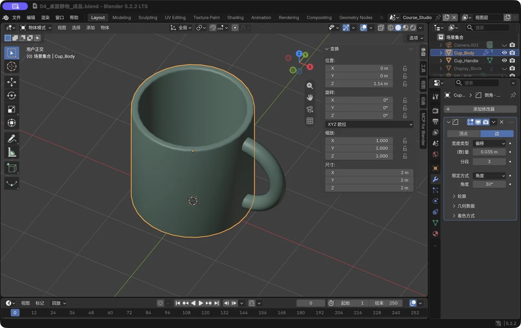
Task: Activate the Scale tool
Action: pyautogui.click(x=12, y=109)
